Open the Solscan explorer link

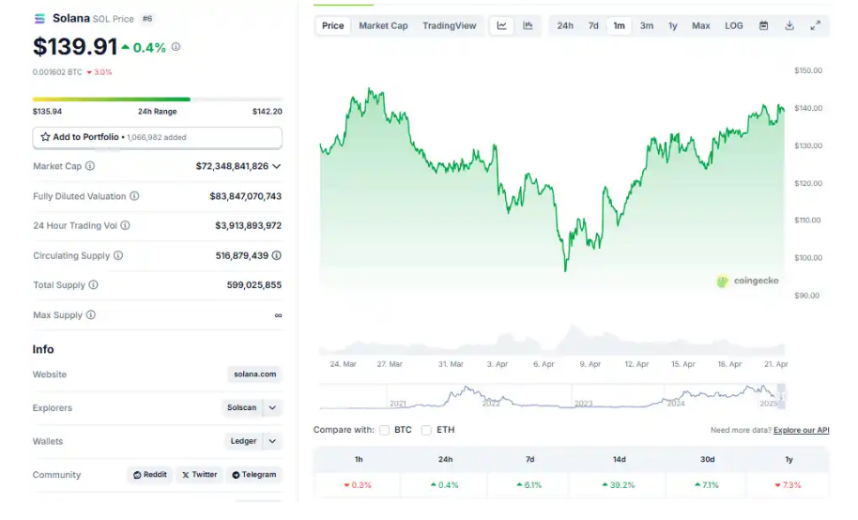tap(242, 407)
